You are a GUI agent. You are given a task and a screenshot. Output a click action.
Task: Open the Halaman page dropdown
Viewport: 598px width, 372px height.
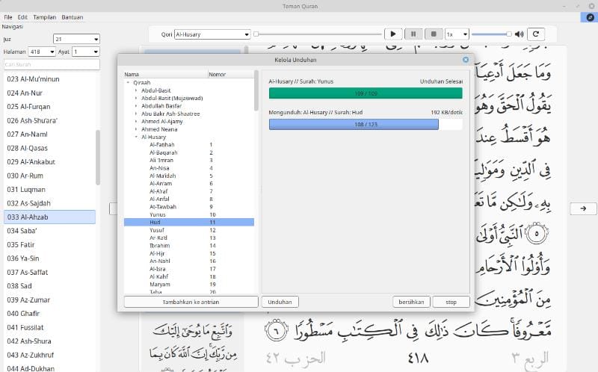click(x=42, y=52)
